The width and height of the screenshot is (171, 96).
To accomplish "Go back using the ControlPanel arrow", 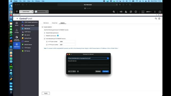I will 17,19.
